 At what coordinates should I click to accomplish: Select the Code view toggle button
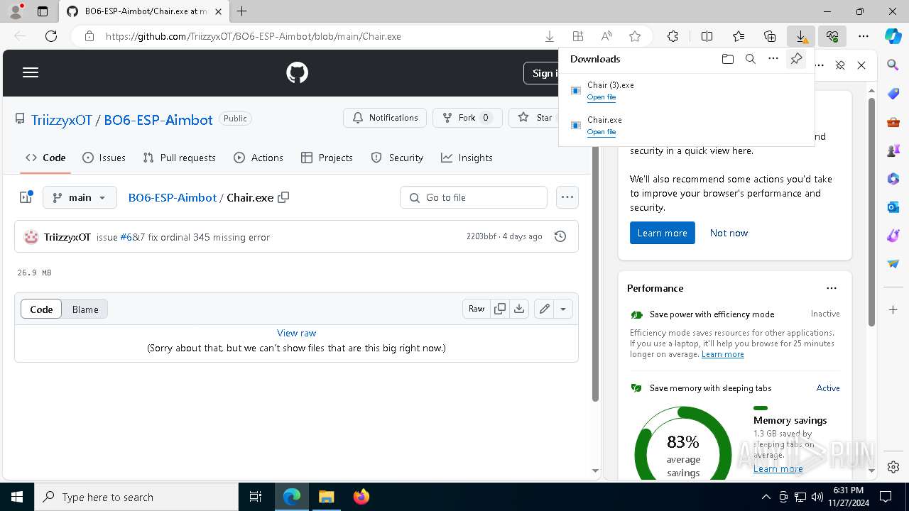pos(41,309)
